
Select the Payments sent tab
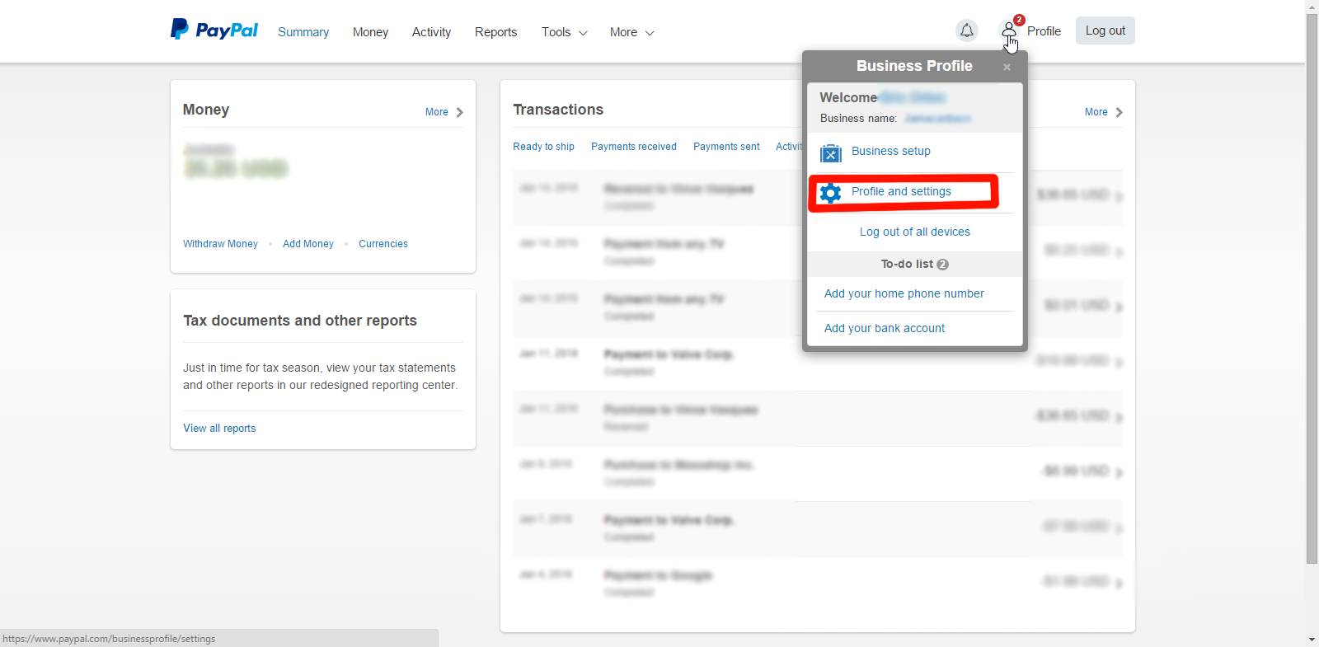[x=726, y=147]
